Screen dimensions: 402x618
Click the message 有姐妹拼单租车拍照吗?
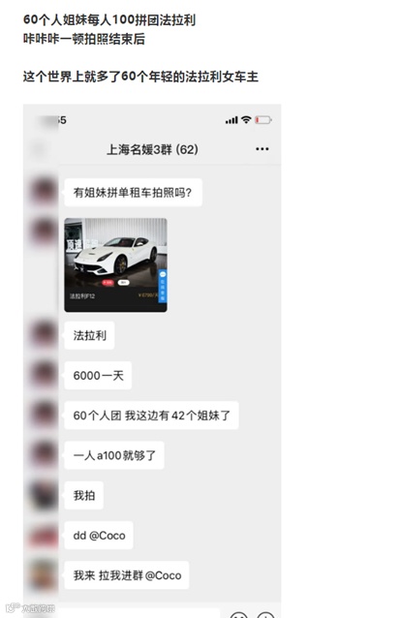134,193
